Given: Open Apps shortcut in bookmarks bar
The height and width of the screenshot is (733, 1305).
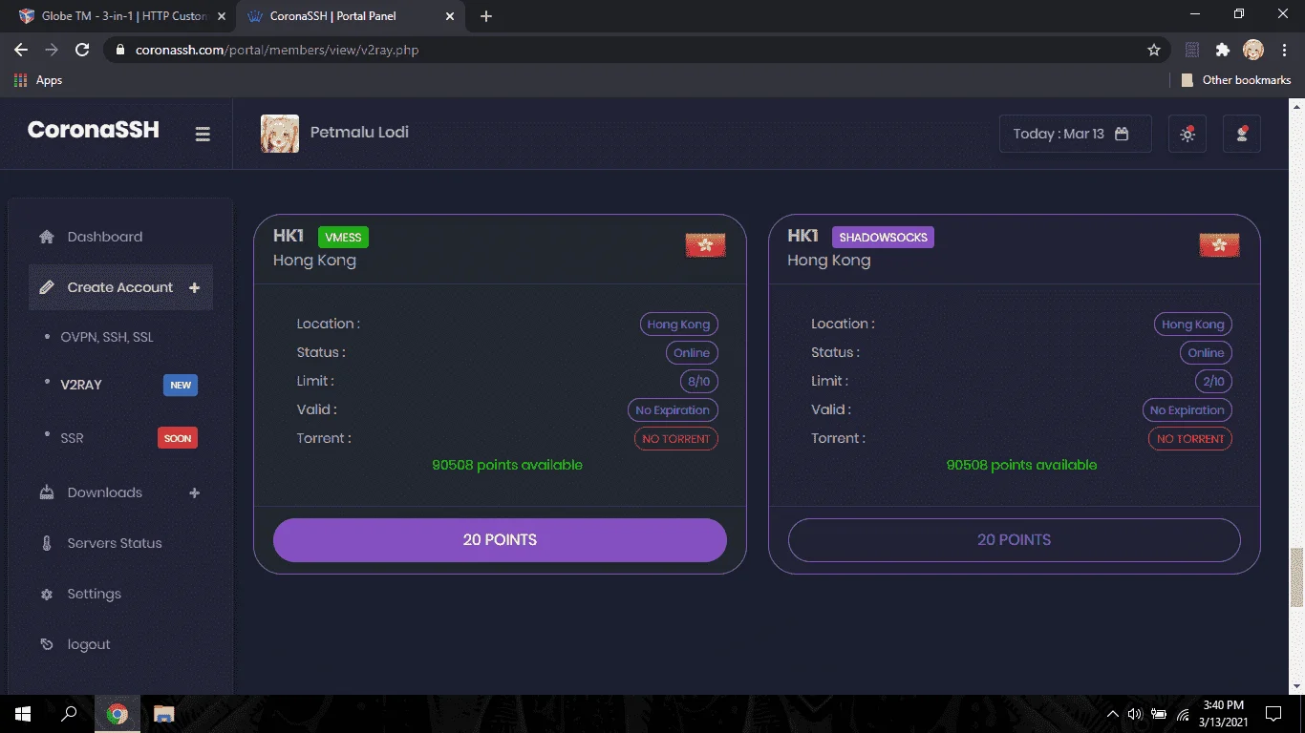Looking at the screenshot, I should (38, 80).
